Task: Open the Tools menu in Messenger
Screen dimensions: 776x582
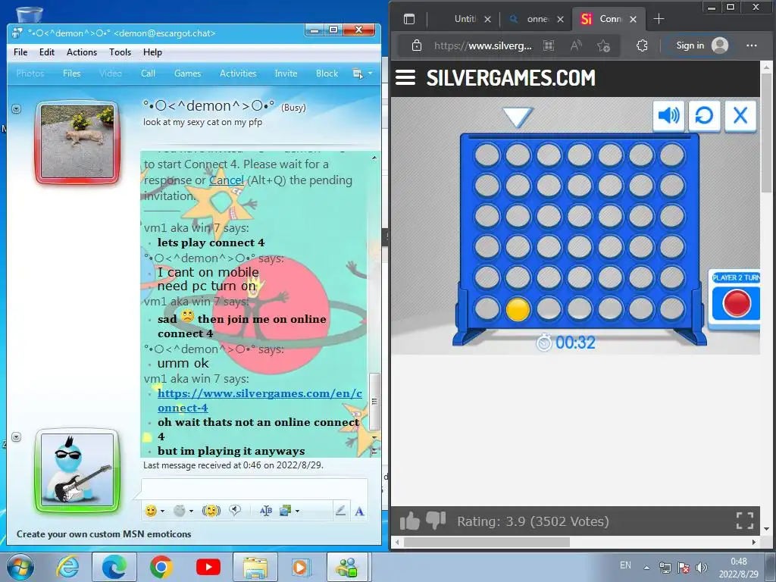Action: 120,52
